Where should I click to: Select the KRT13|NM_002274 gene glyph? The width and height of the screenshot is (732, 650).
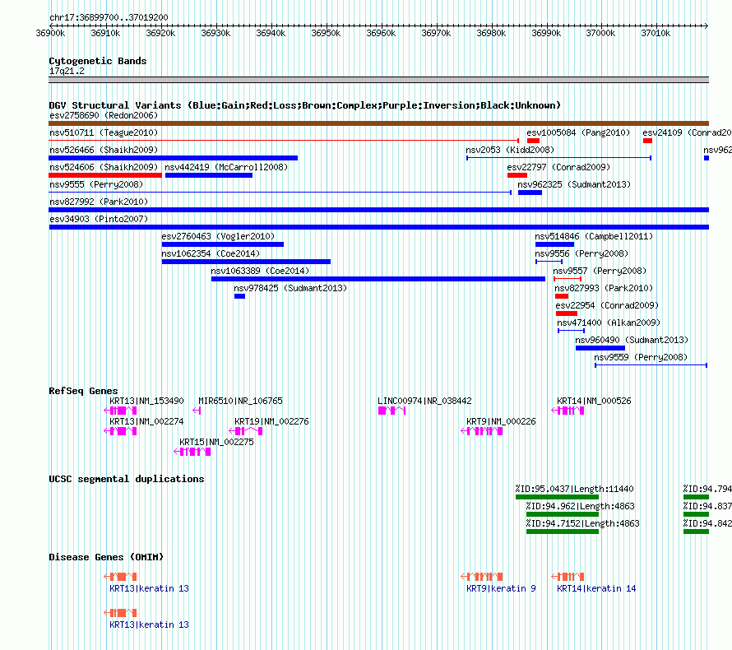(120, 431)
